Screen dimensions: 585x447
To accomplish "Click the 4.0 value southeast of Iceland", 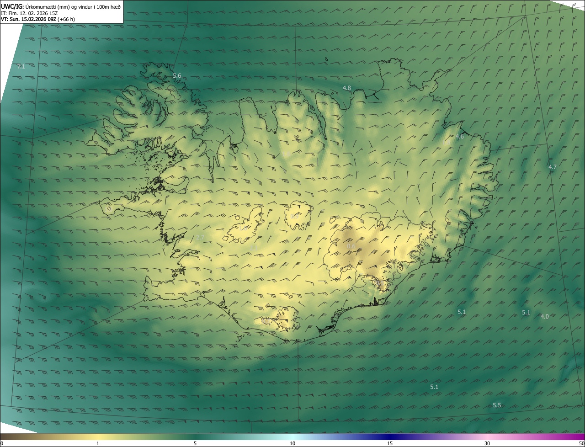I will coord(544,316).
